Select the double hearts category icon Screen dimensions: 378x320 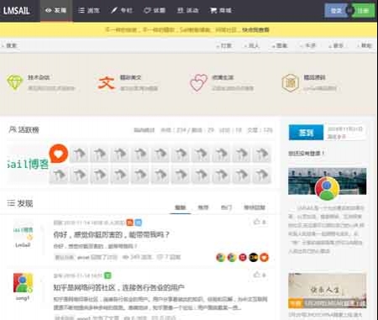[x=198, y=82]
